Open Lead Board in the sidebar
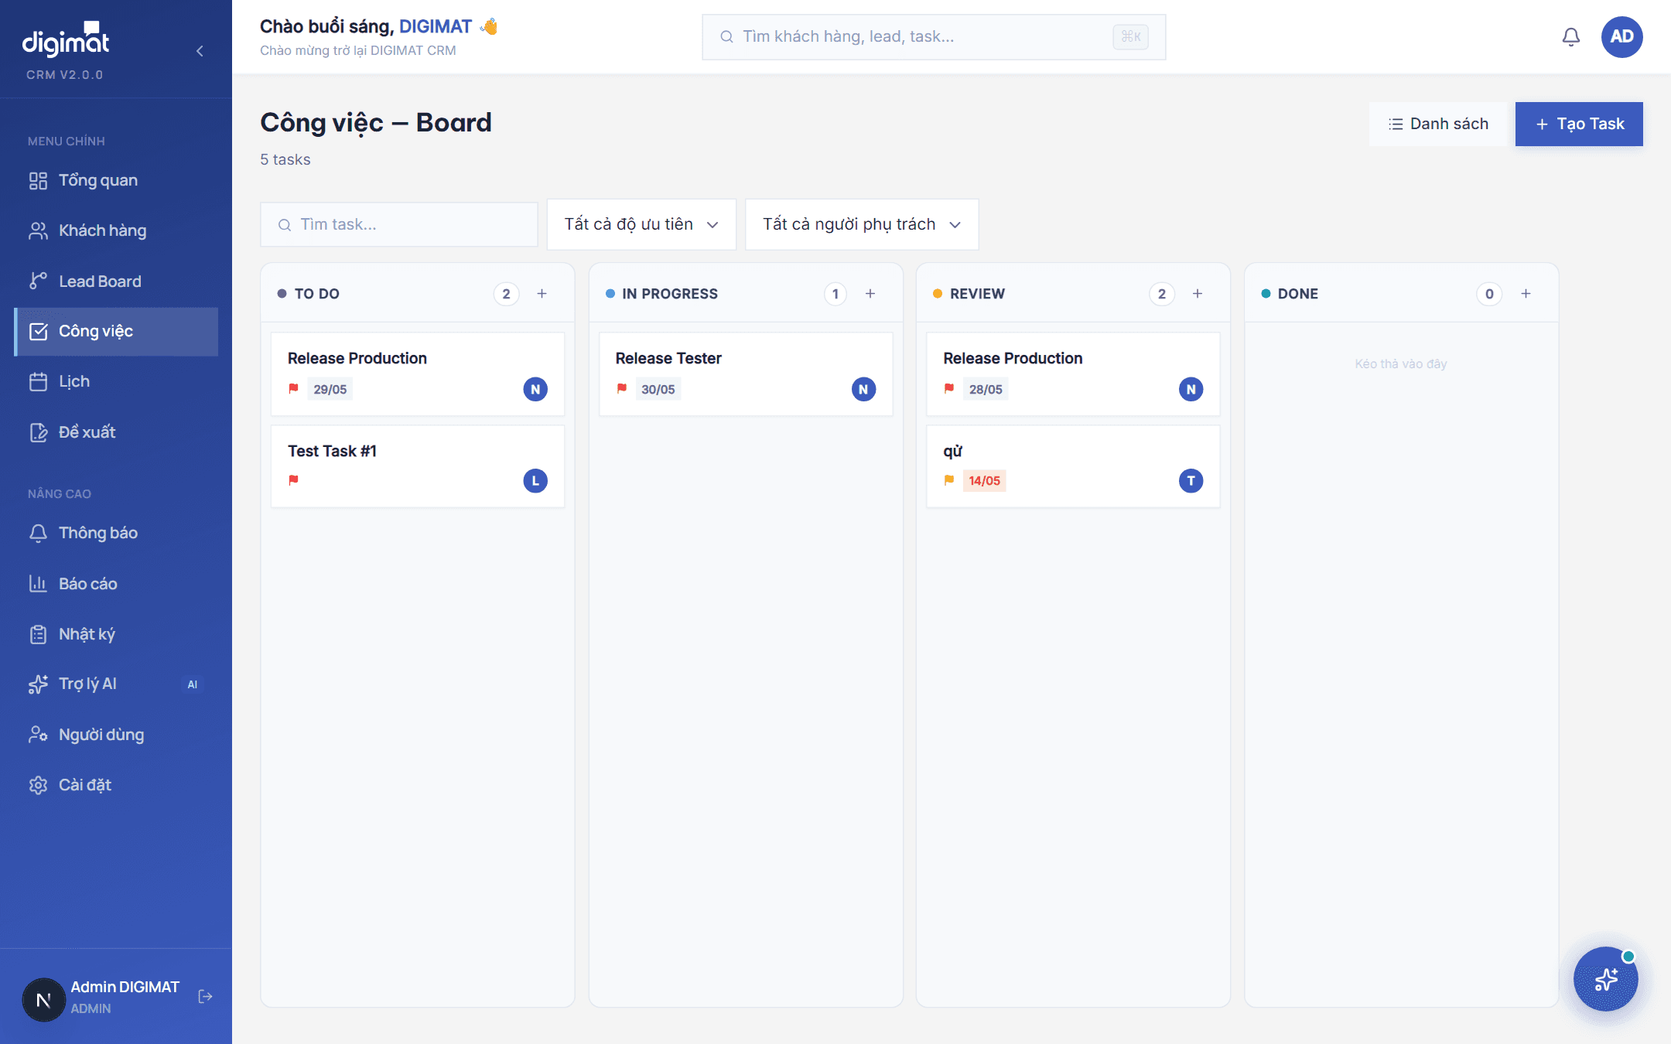The height and width of the screenshot is (1044, 1671). (x=116, y=281)
